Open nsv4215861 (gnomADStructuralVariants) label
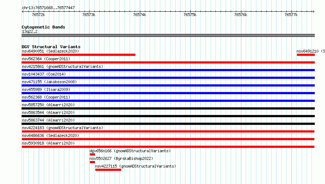 click(x=62, y=66)
